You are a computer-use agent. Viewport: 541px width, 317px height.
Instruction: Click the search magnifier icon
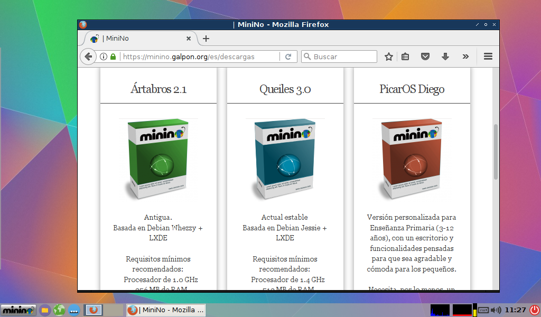(x=307, y=57)
